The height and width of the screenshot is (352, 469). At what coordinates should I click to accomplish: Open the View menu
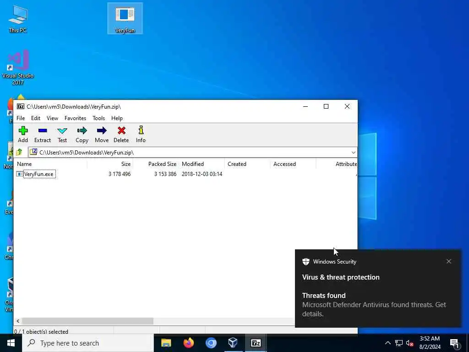(x=52, y=118)
